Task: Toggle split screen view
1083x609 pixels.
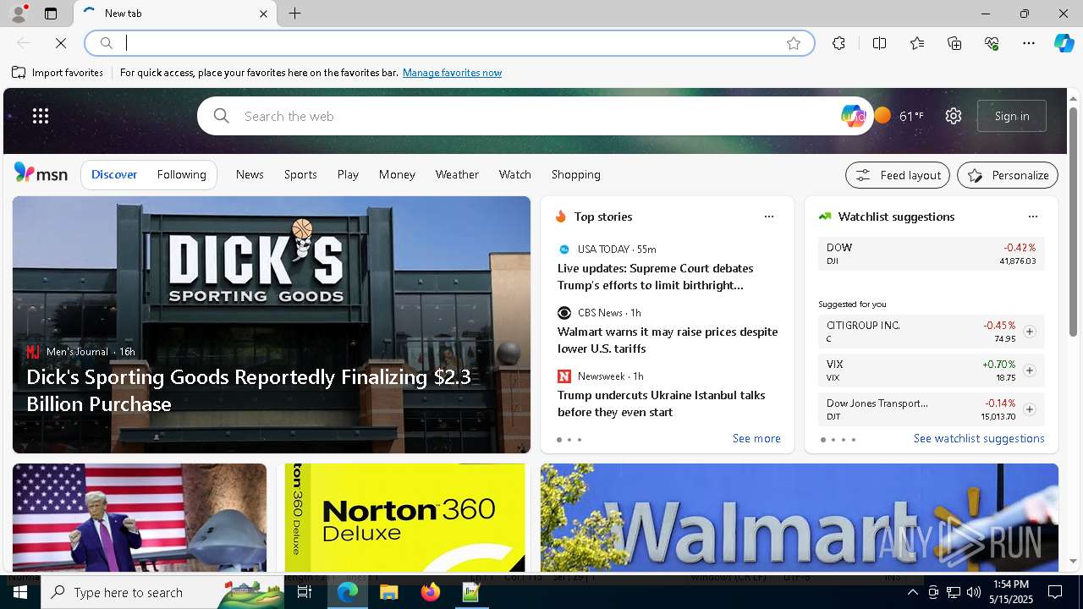Action: 879,43
